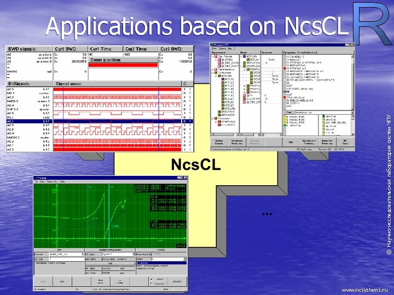Click the Cur1 BWD column header

71,49
